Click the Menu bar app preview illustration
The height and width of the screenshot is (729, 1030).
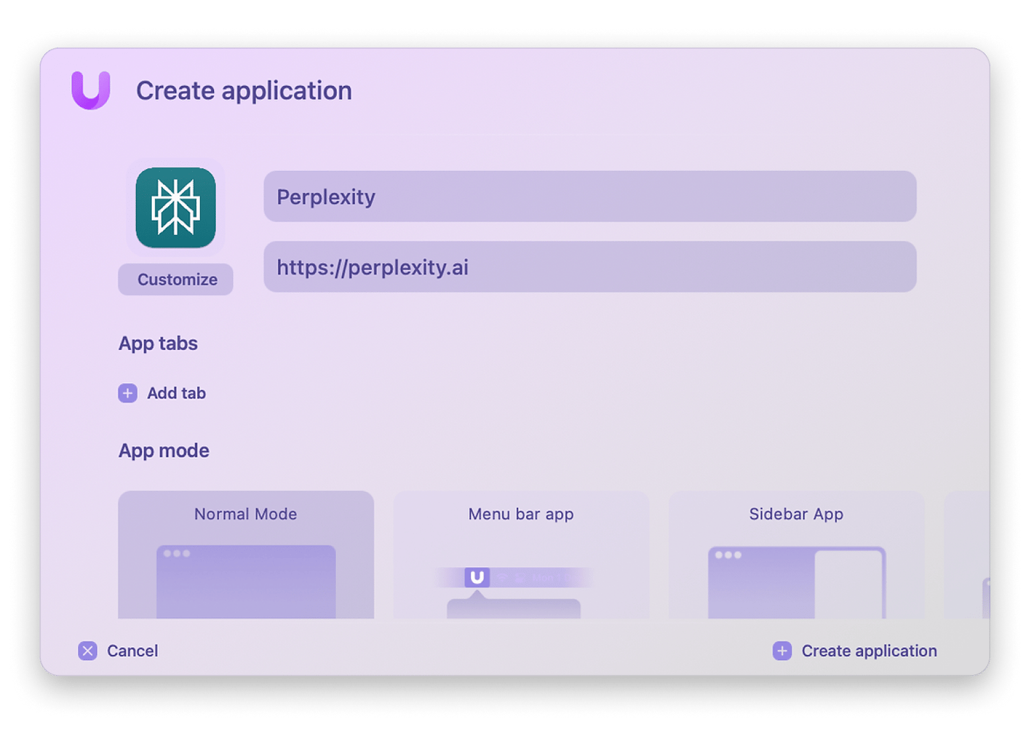click(x=514, y=592)
